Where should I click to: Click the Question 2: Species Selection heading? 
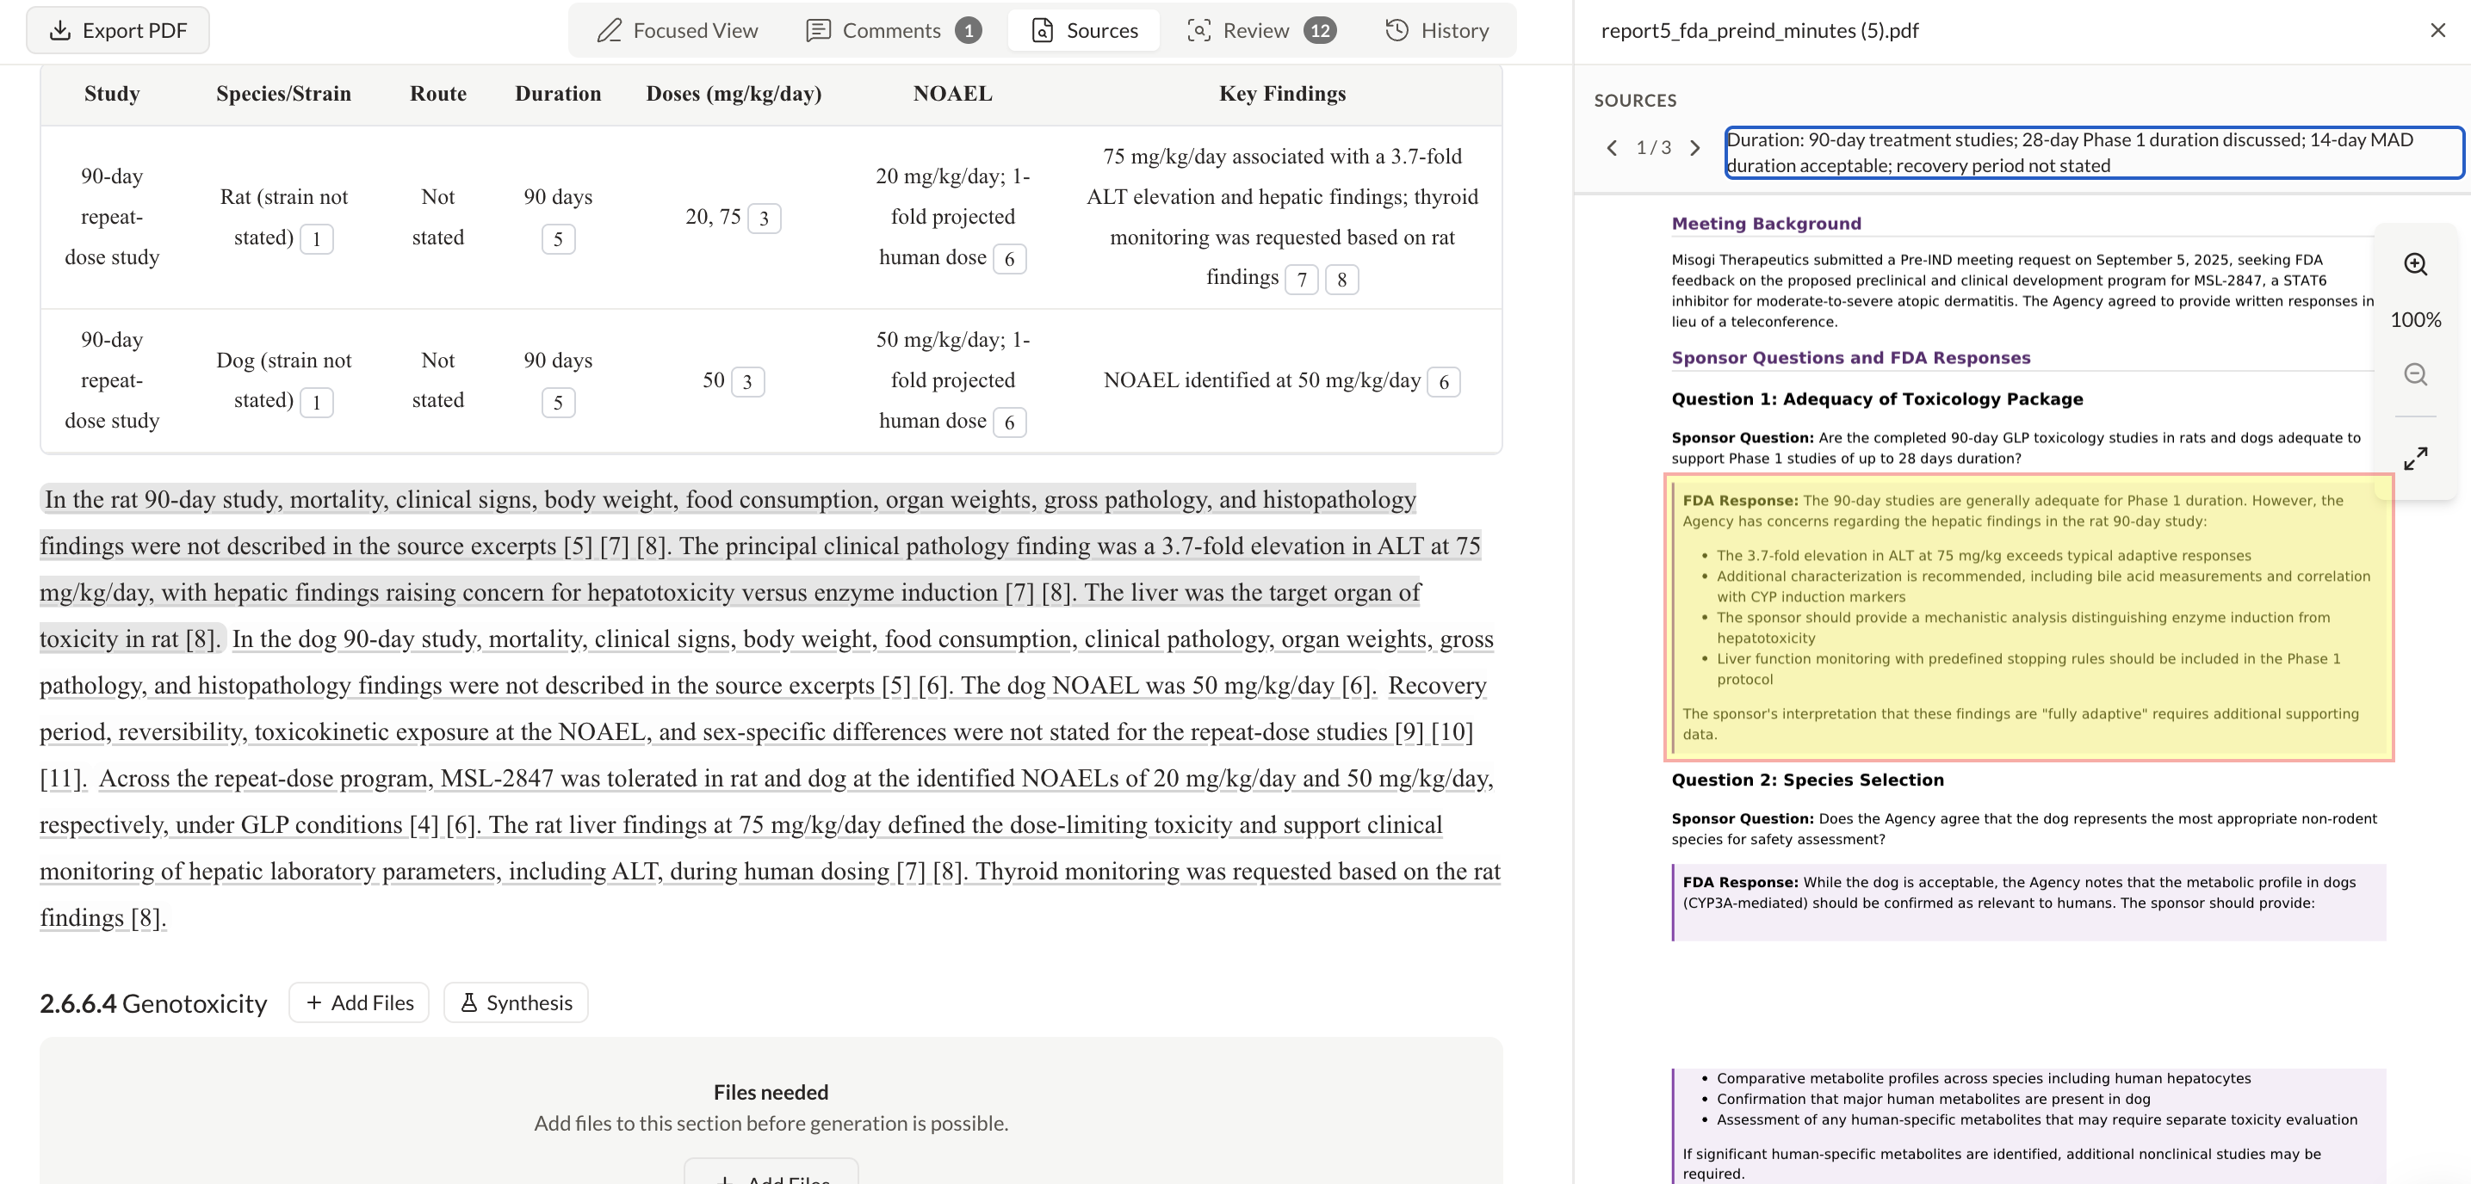(1807, 780)
